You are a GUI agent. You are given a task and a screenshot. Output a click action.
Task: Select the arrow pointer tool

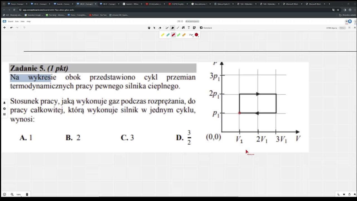(x=154, y=28)
